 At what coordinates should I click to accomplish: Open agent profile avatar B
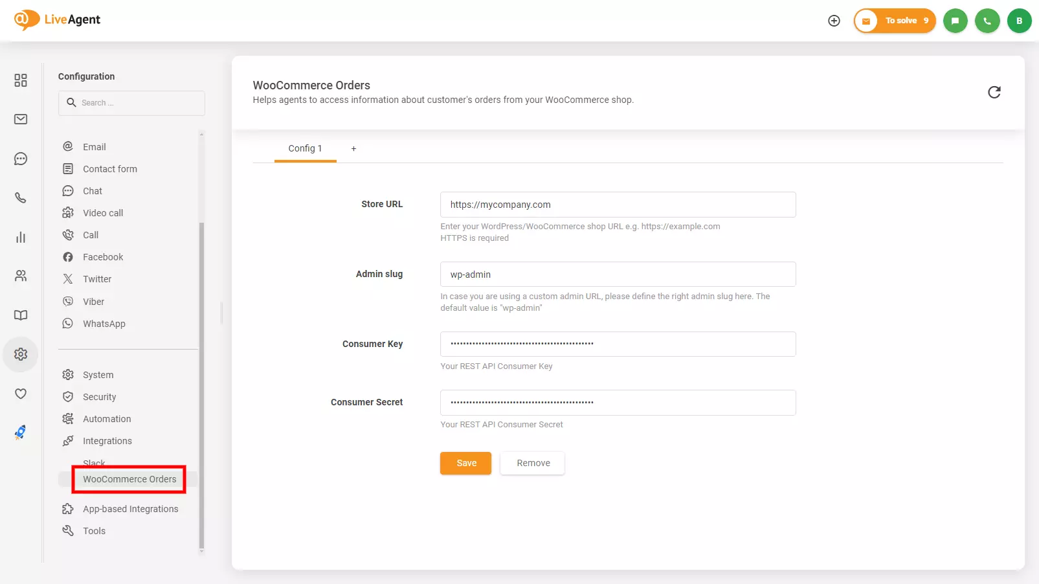click(x=1020, y=20)
